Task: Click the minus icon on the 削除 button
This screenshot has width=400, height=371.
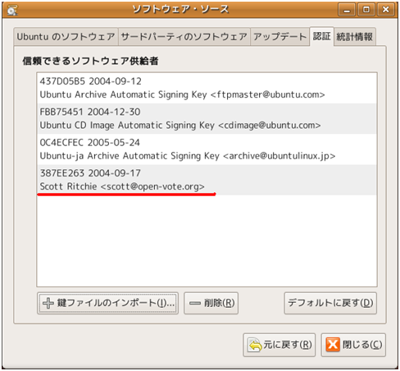Action: 195,303
